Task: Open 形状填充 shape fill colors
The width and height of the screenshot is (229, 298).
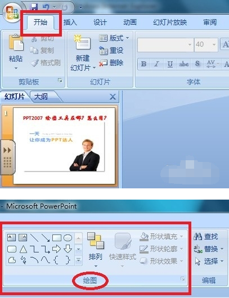Action: 161,237
